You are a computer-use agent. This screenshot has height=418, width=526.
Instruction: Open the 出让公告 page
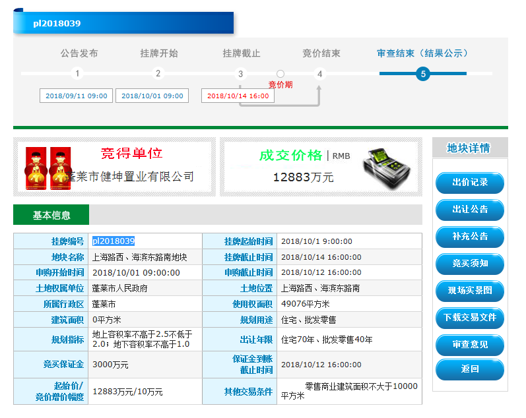click(x=469, y=210)
